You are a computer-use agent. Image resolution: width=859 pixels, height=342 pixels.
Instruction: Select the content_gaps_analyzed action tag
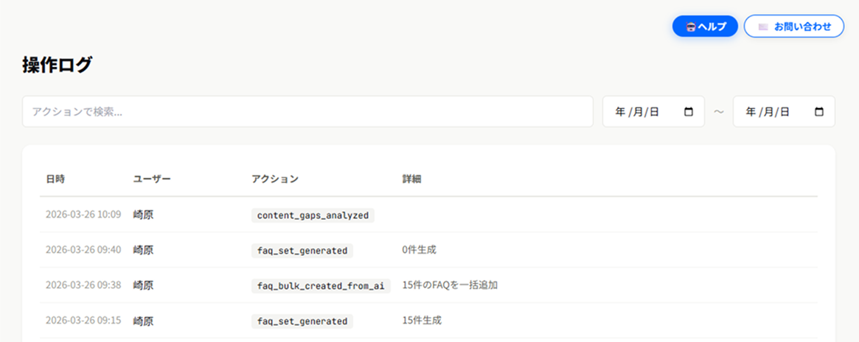coord(313,215)
